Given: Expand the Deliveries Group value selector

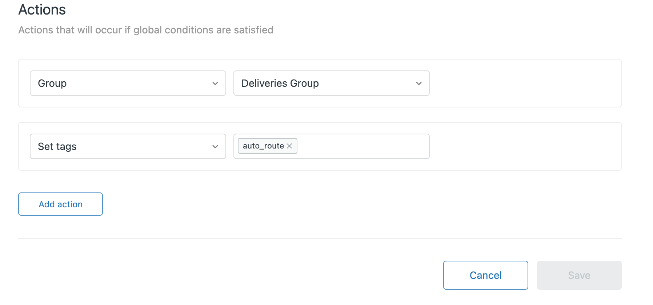Looking at the screenshot, I should coord(331,83).
